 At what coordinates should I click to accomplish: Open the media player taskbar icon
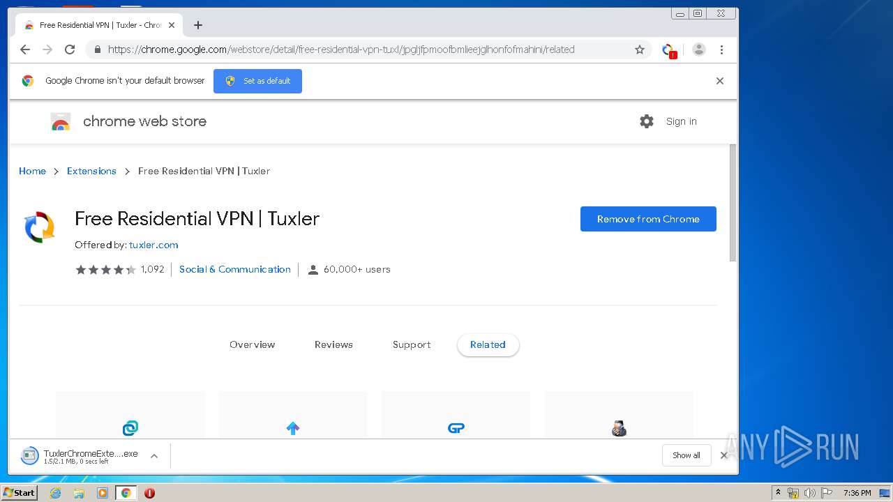tap(103, 493)
